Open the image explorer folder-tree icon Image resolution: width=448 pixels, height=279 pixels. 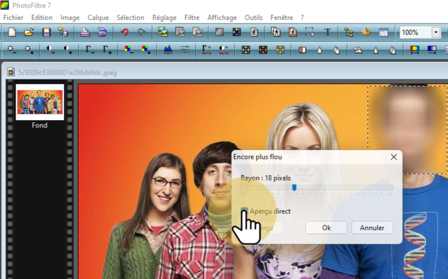349,32
